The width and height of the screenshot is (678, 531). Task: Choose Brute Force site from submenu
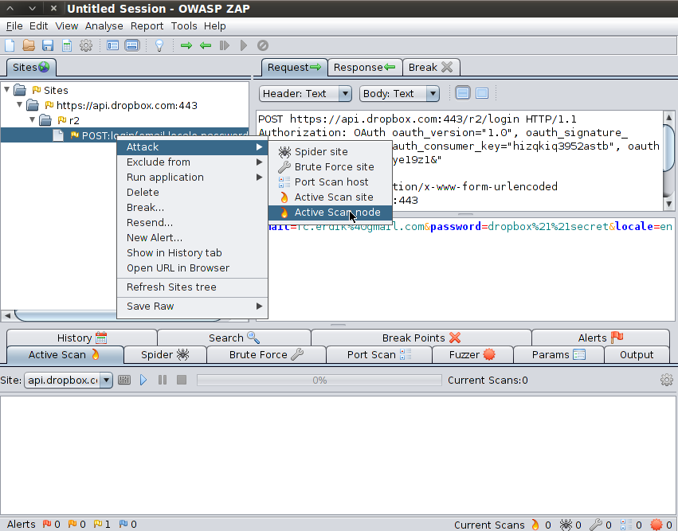(331, 166)
